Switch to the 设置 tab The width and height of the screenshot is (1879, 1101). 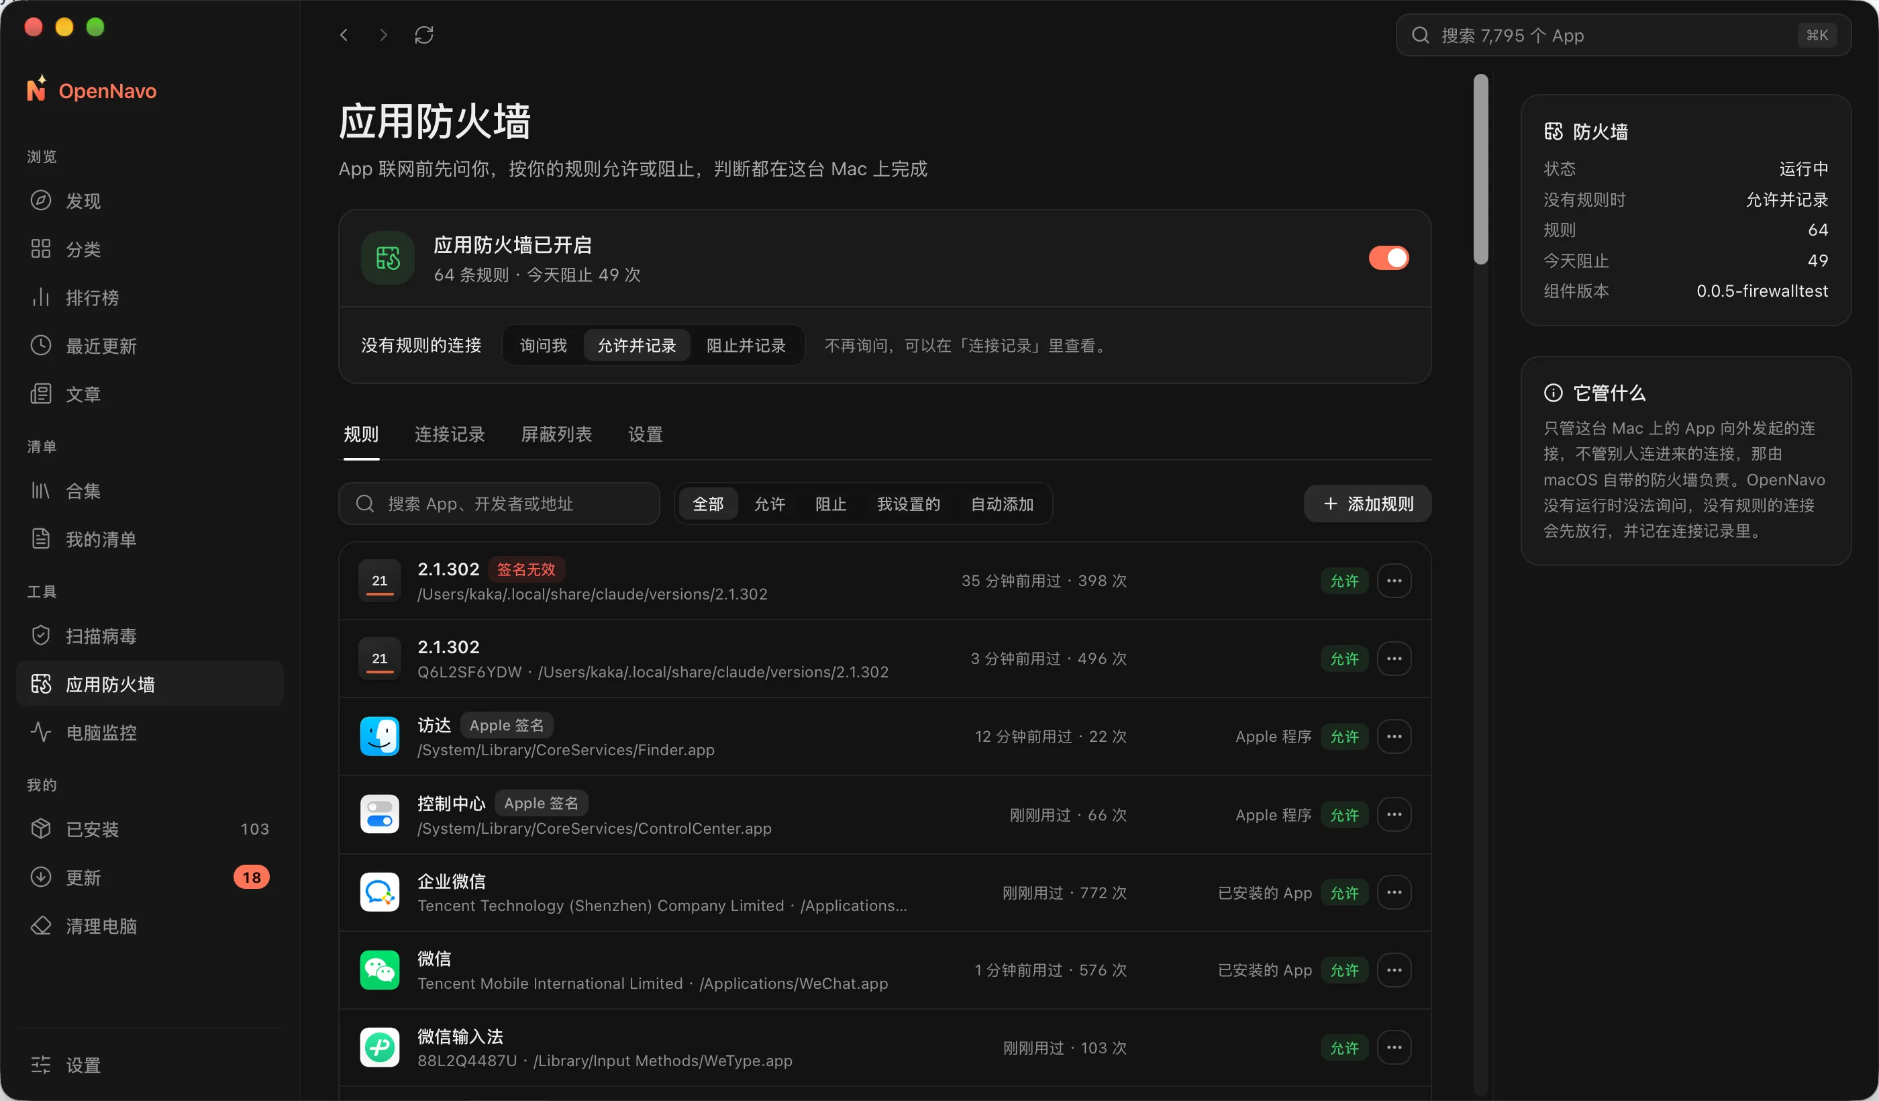pos(645,434)
